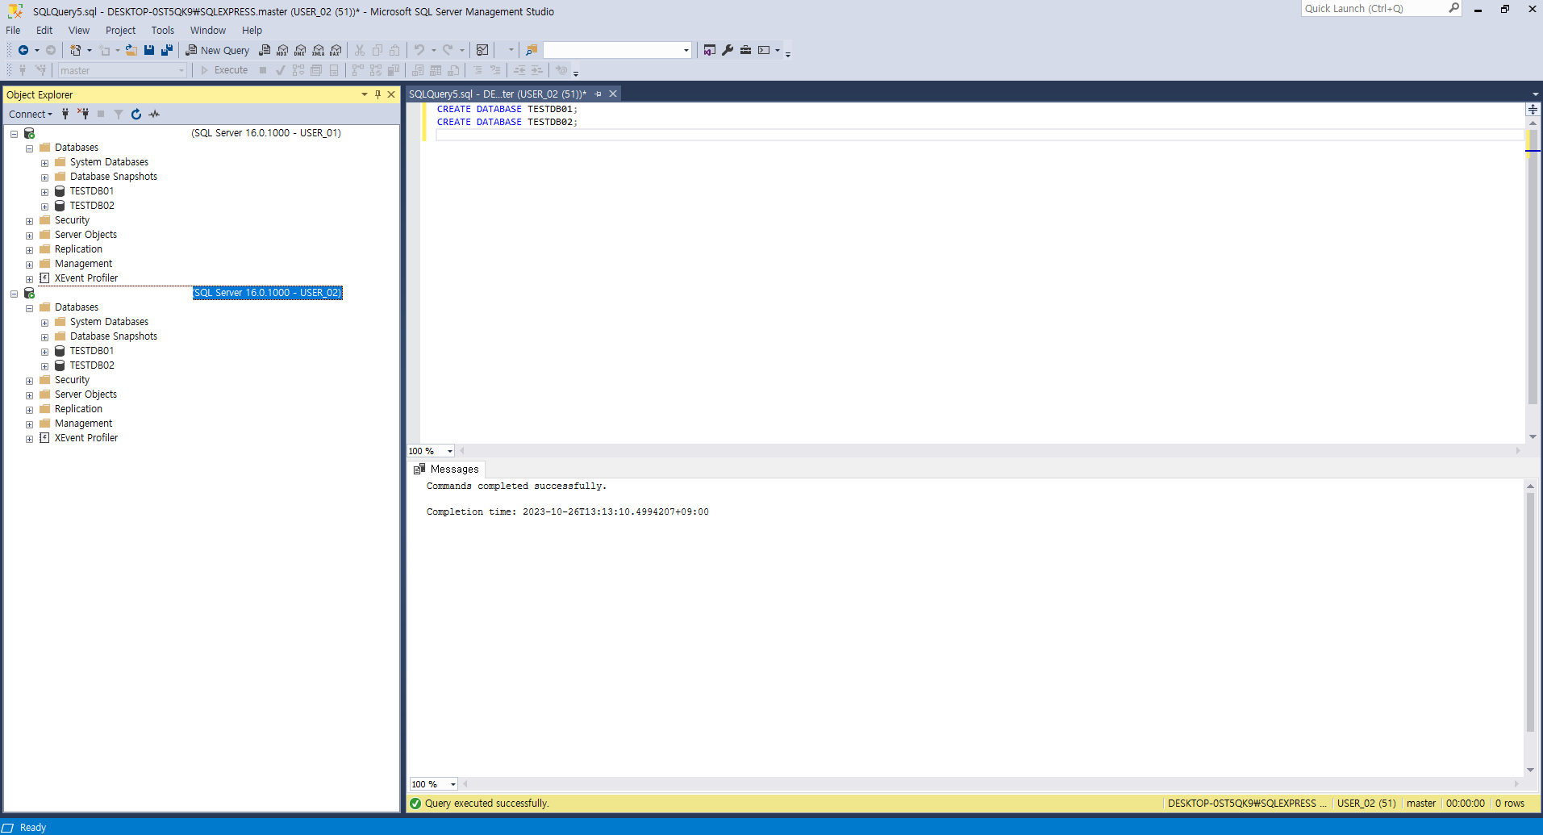Close the SQLQuery5.sql tab

(x=613, y=94)
